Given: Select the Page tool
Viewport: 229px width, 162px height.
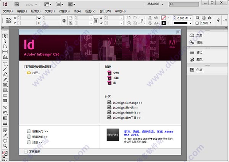Looking at the screenshot, I should click(5, 46).
